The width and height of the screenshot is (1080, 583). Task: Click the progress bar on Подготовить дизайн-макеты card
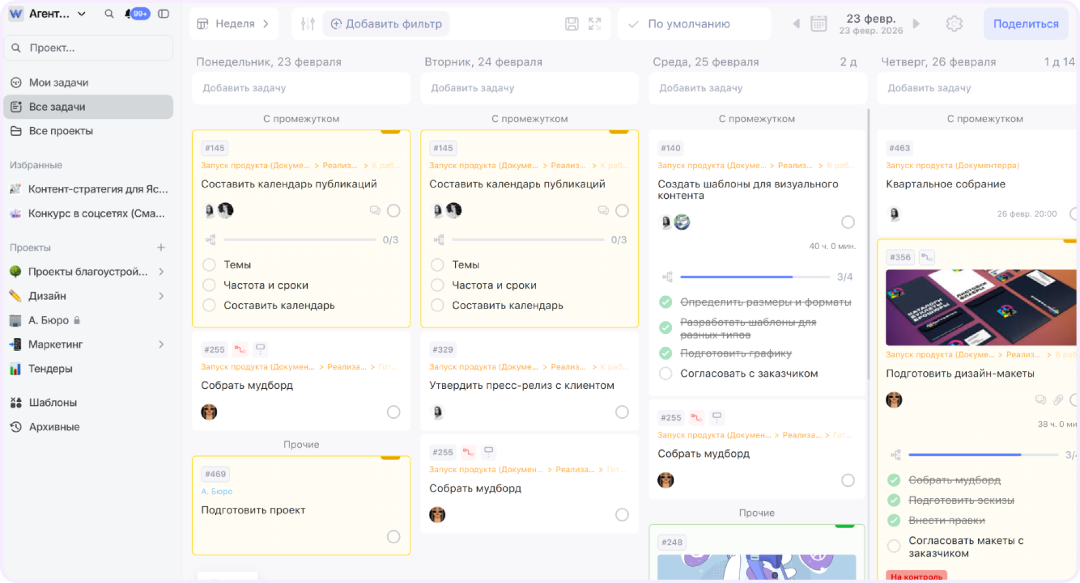coord(983,455)
